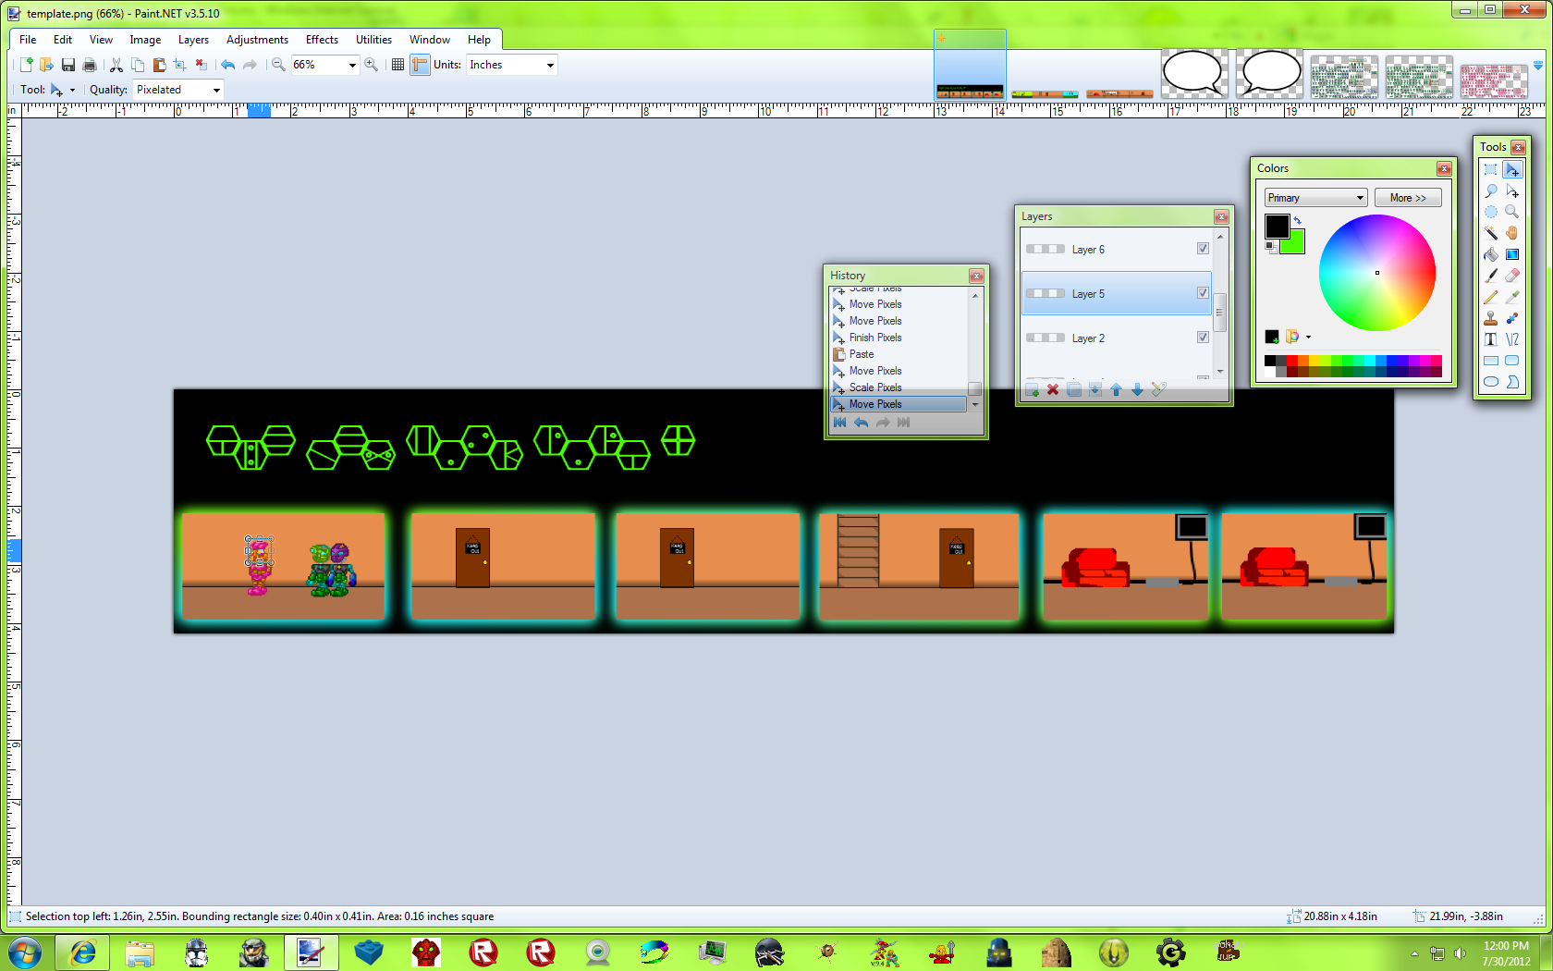Move the layer up
The image size is (1553, 971).
[x=1117, y=390]
